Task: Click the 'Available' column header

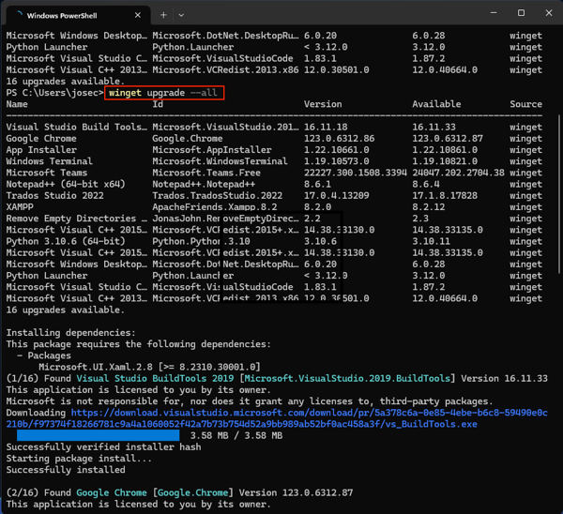Action: pos(436,104)
